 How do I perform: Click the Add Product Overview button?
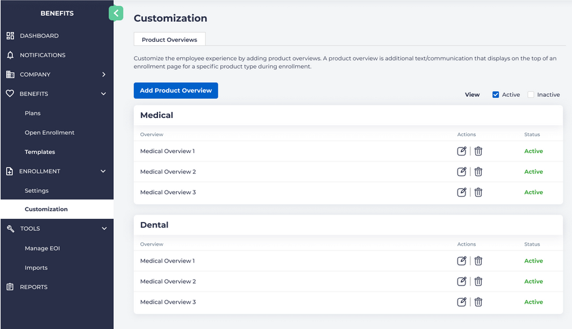tap(176, 91)
